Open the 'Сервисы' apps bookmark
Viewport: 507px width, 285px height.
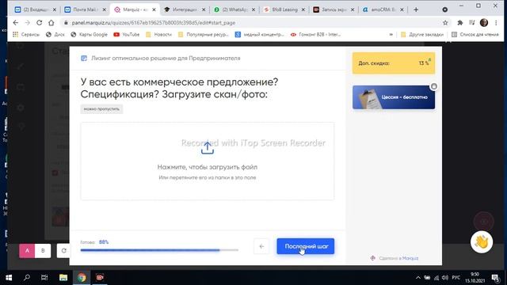coord(26,34)
